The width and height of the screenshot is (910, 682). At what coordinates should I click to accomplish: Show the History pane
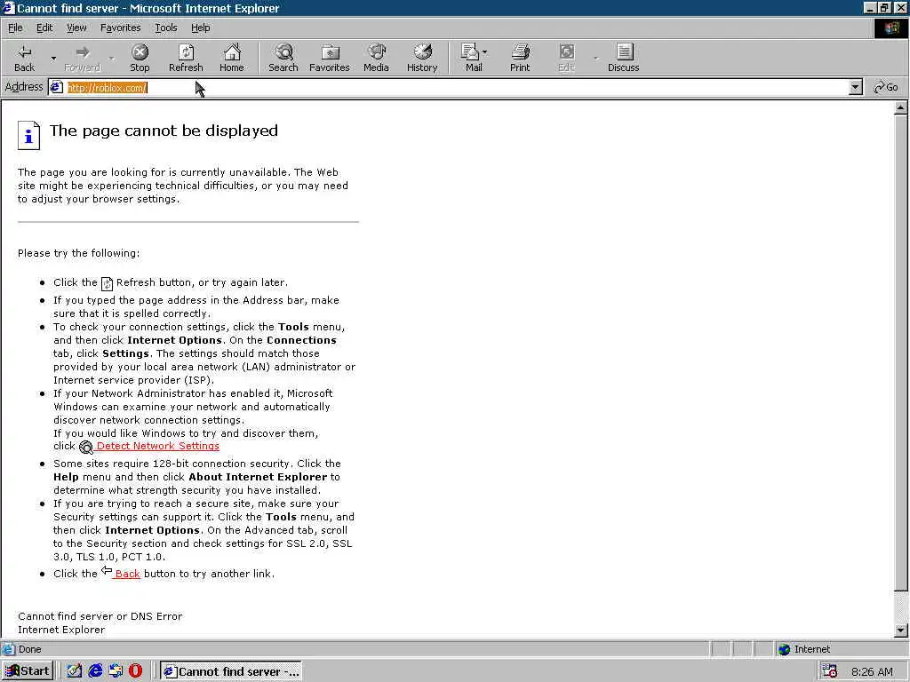coord(422,58)
